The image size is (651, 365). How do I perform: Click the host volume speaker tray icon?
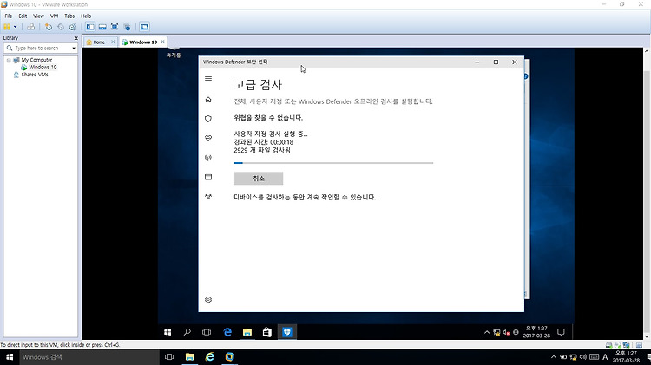[x=583, y=357]
